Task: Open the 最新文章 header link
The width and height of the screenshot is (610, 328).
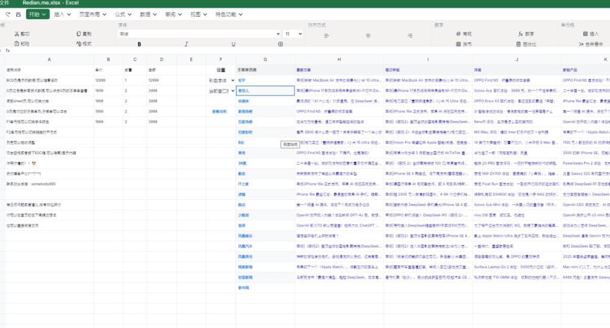Action: tap(303, 70)
